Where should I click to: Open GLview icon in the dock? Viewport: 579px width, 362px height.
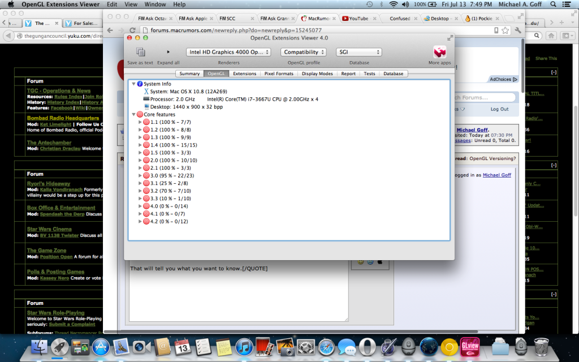(470, 347)
